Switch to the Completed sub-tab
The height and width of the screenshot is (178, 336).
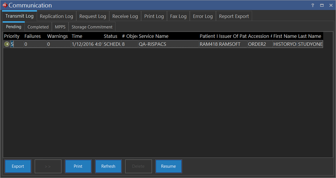pyautogui.click(x=38, y=27)
